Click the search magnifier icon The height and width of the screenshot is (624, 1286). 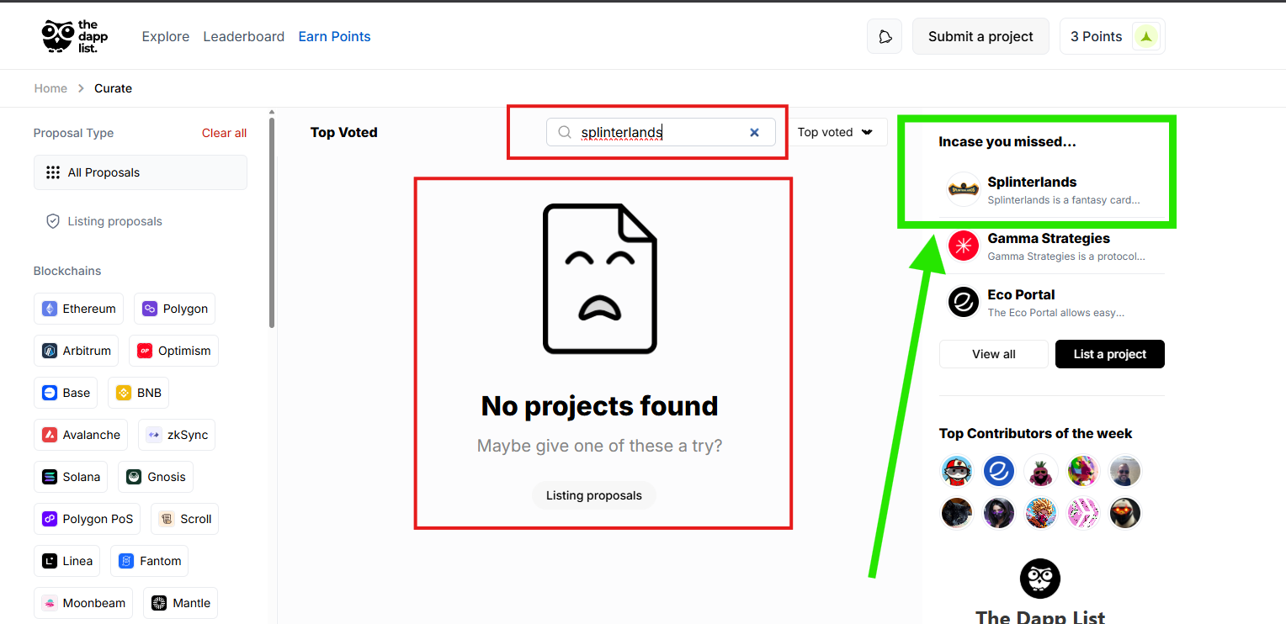pos(565,132)
